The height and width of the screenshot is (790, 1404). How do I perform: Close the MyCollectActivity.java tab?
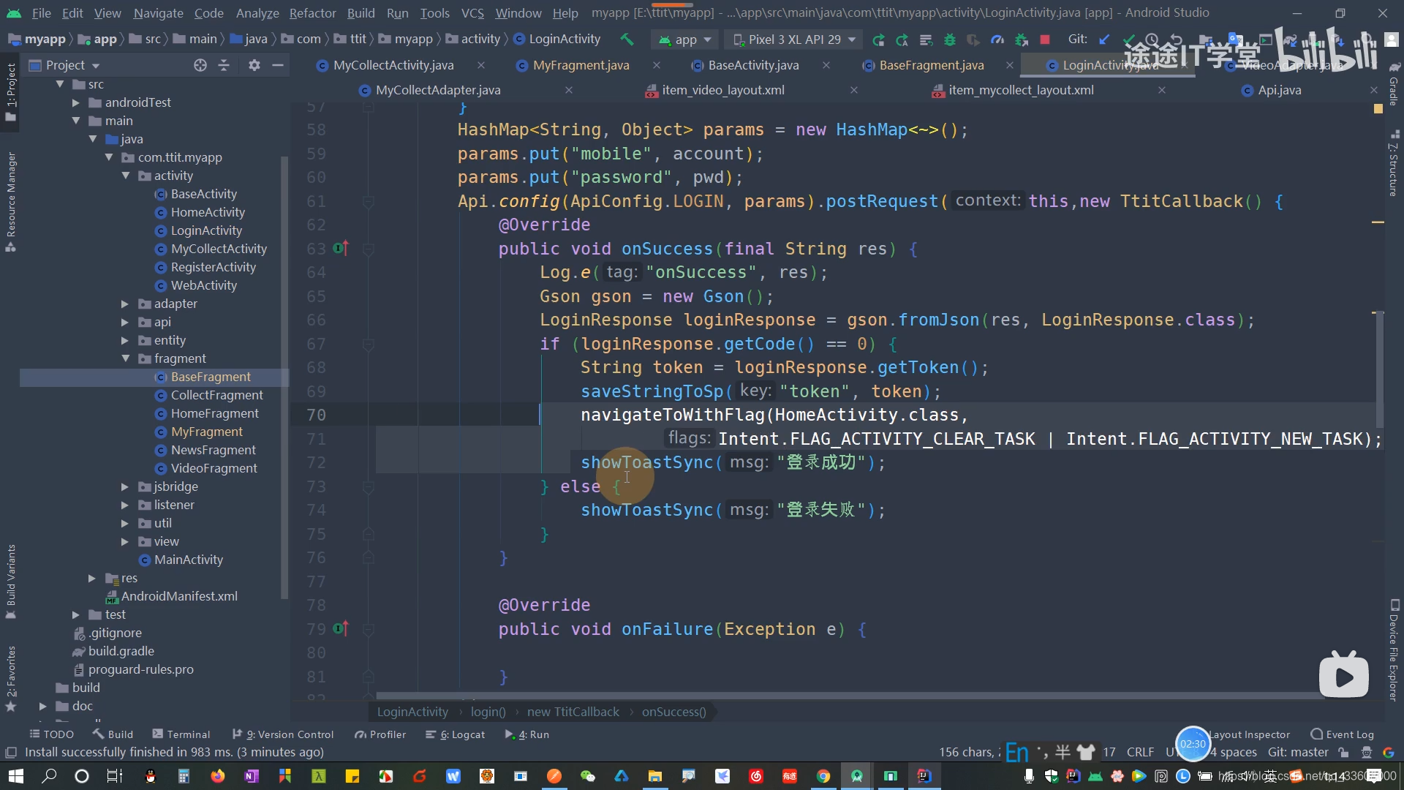(x=481, y=65)
